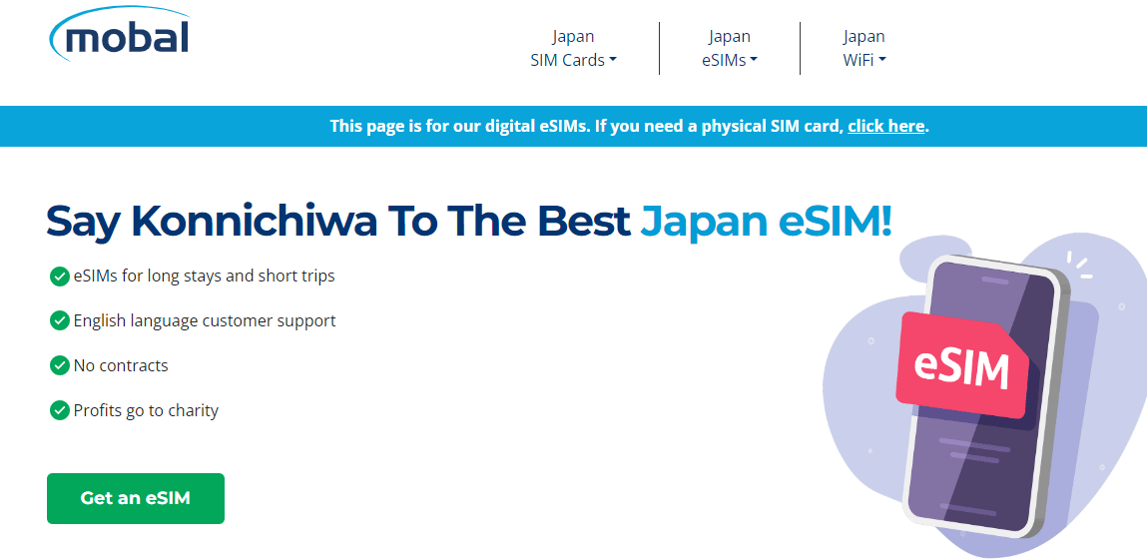Expand the Japan WiFi dropdown arrow
This screenshot has width=1147, height=559.
pyautogui.click(x=882, y=60)
